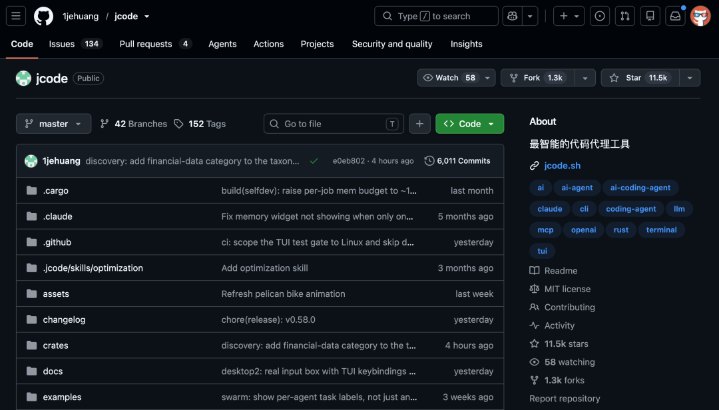Image resolution: width=719 pixels, height=410 pixels.
Task: Open the Fork options dropdown arrow
Action: click(585, 78)
